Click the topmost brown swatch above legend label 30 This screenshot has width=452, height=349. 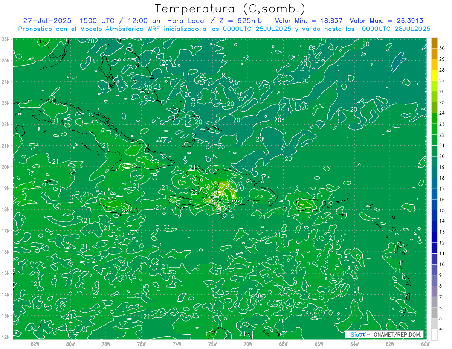click(434, 43)
